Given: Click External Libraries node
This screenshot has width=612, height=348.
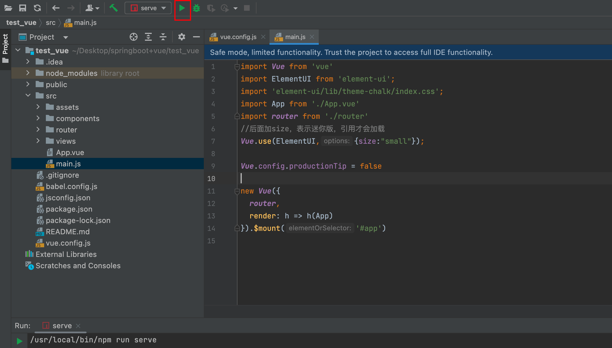Looking at the screenshot, I should [x=108, y=254].
